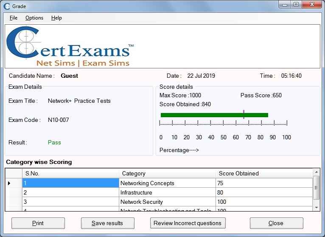Select the S.No. 3 cell
325x237 pixels.
pos(71,202)
